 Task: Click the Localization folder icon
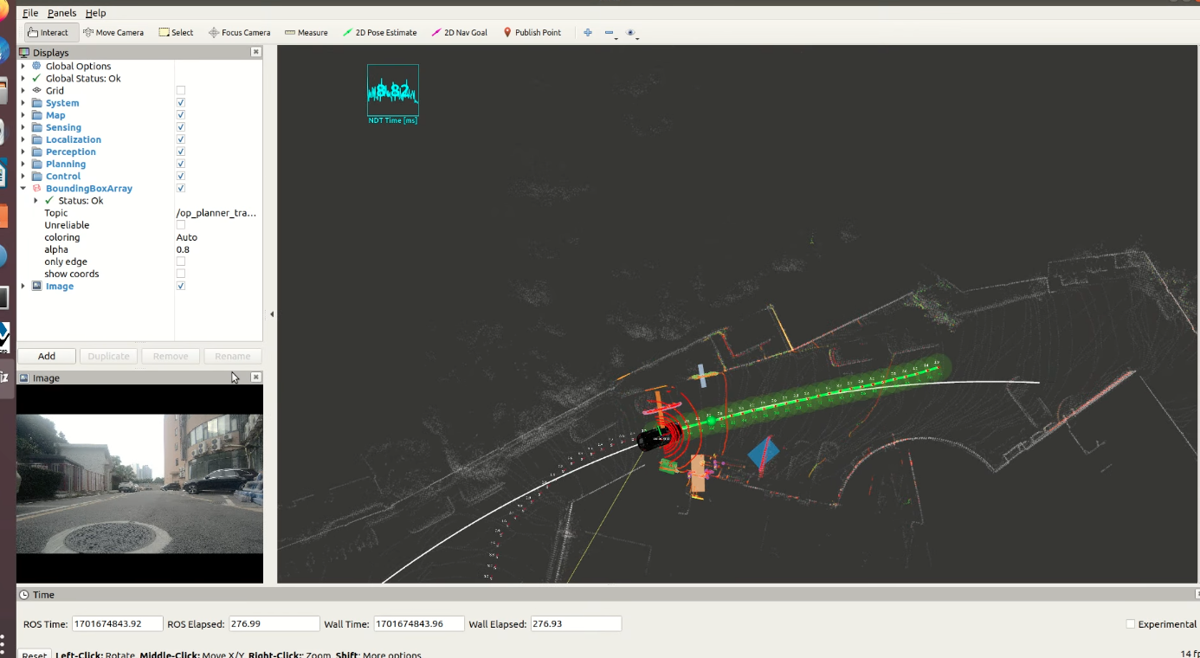36,139
